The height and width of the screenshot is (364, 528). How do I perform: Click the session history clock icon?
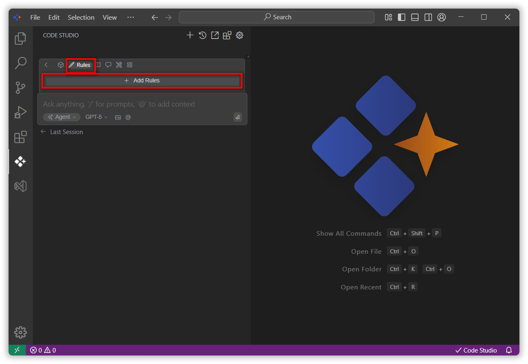(202, 35)
